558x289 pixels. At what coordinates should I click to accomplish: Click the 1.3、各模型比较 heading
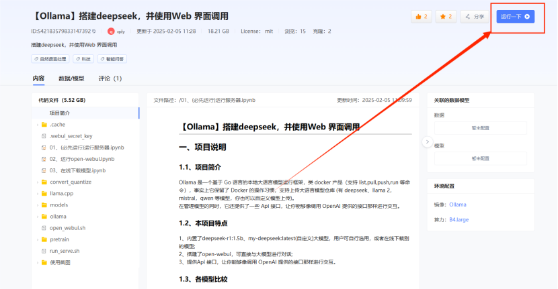coord(203,280)
